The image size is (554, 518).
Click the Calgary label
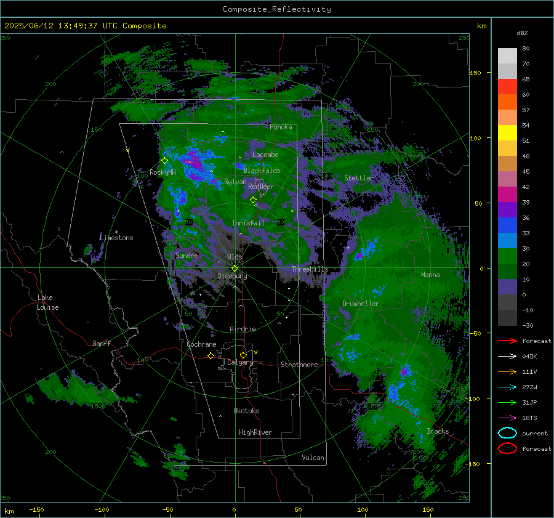[x=240, y=362]
